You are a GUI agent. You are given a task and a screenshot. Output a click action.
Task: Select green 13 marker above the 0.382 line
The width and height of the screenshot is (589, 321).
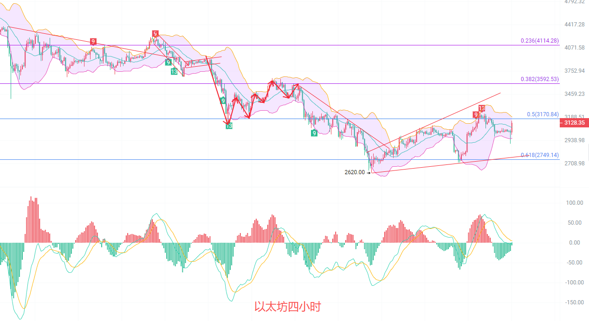pos(174,71)
